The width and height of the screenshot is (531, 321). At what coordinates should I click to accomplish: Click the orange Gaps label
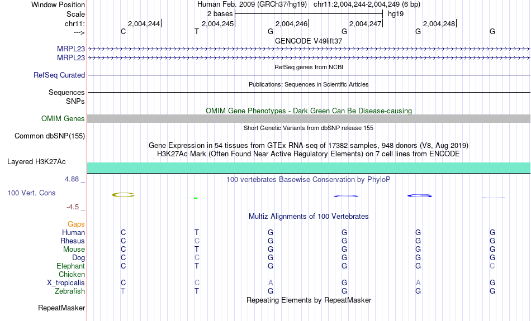point(76,224)
